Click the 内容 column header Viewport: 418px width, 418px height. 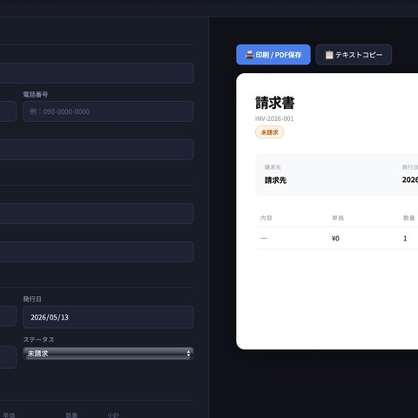coord(266,218)
